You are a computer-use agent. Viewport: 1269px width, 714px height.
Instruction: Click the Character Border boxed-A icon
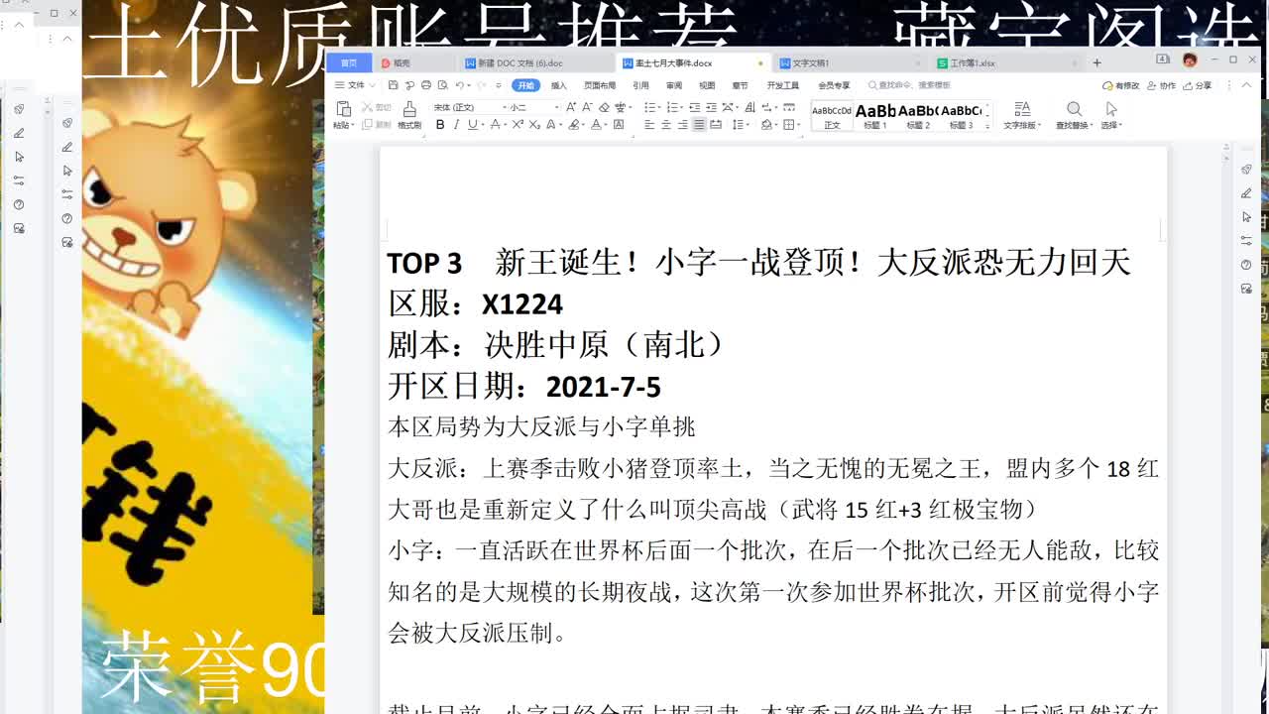619,125
